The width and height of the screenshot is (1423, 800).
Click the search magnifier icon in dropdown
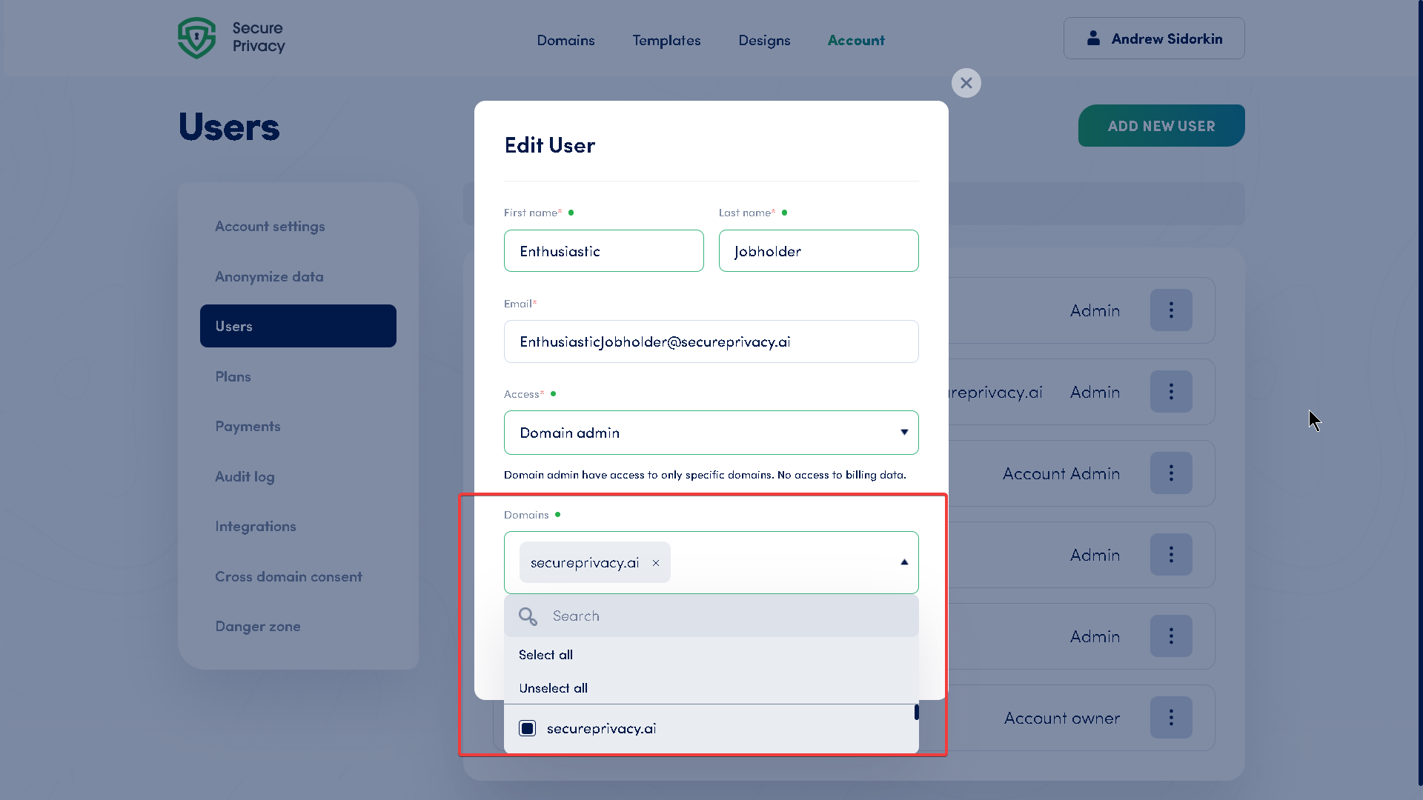528,616
